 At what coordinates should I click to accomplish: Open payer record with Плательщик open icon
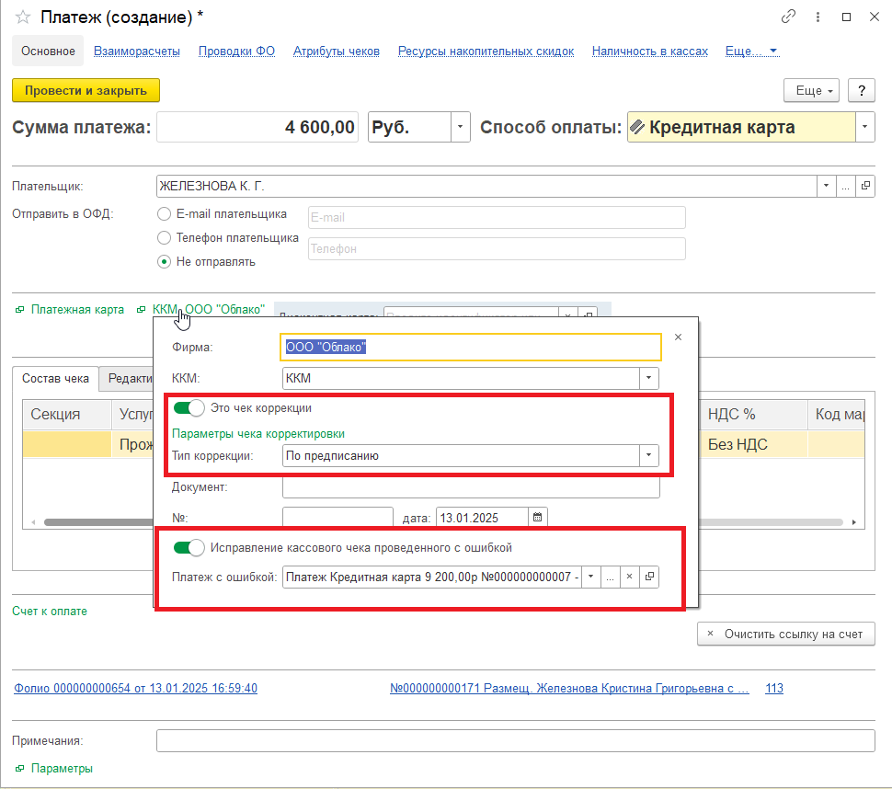click(x=865, y=186)
